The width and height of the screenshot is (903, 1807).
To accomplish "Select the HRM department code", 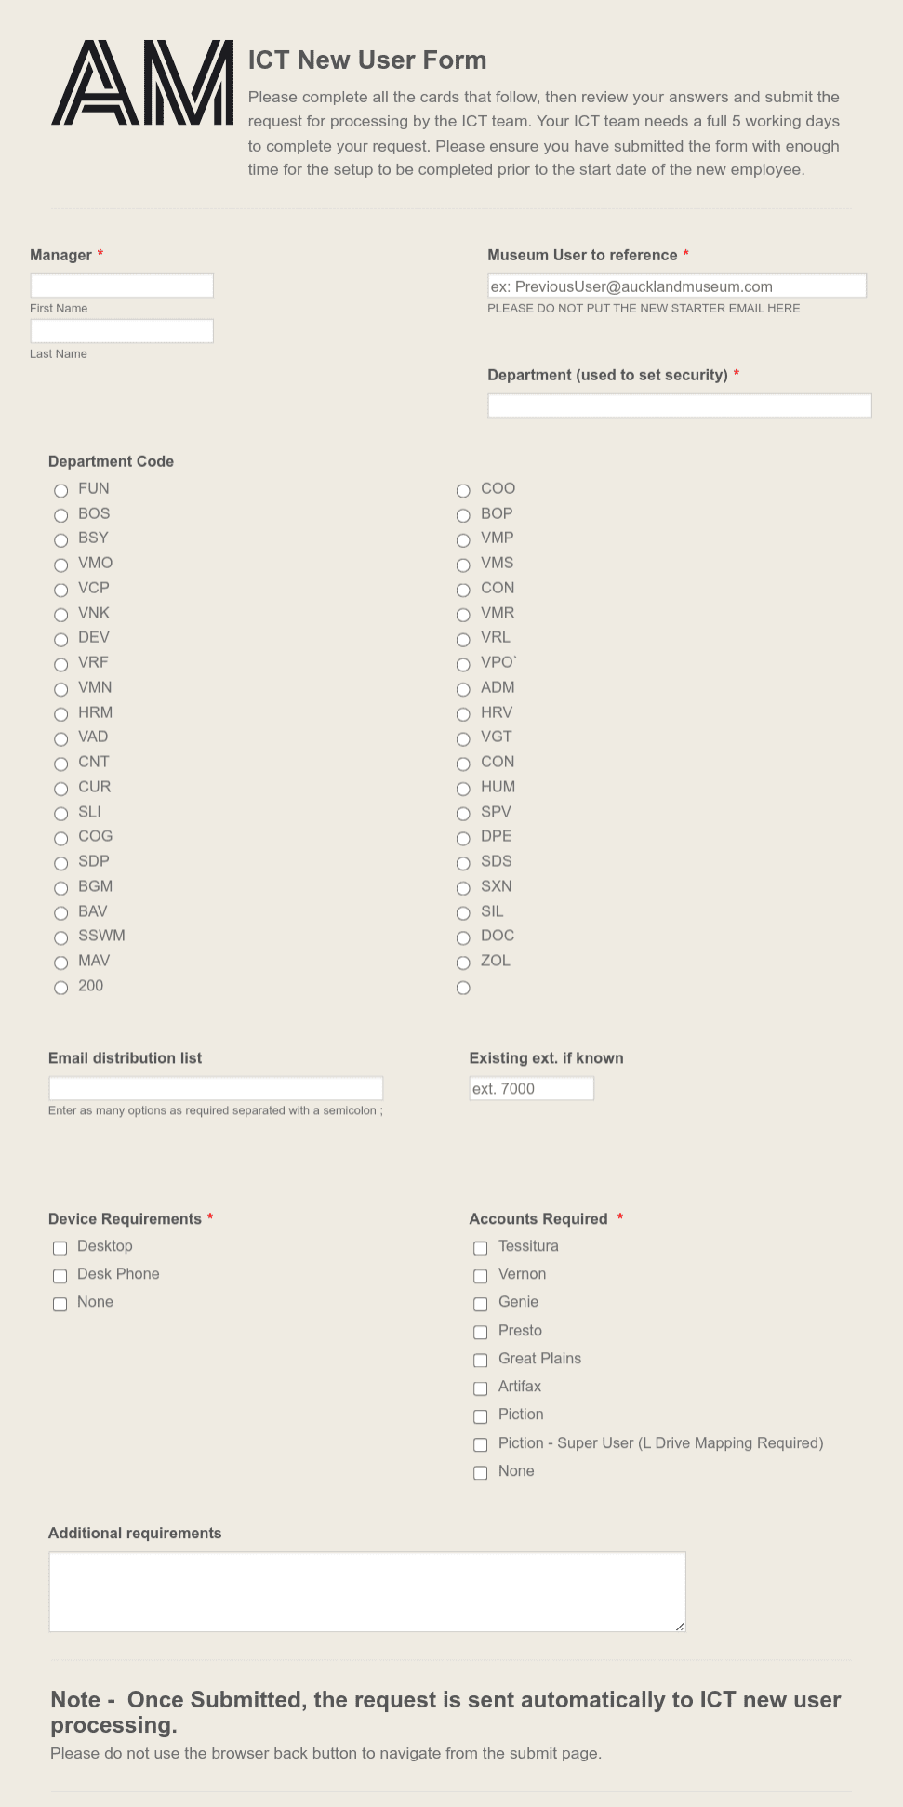I will [x=60, y=714].
